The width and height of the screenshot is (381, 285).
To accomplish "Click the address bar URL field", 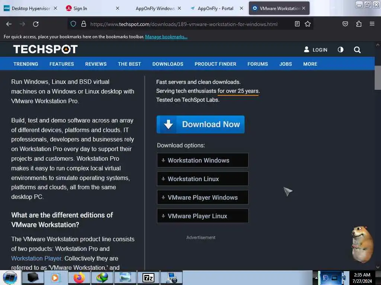I will (184, 24).
